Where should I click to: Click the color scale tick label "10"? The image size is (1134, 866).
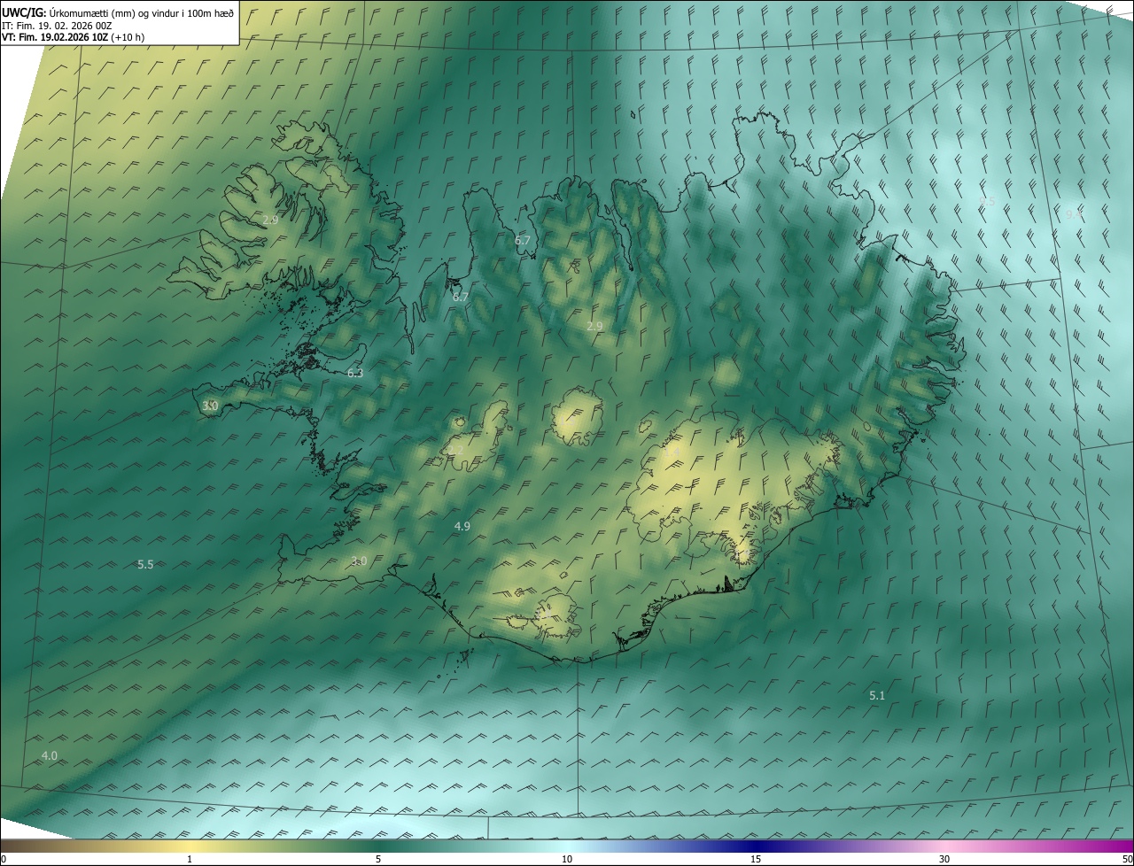pyautogui.click(x=567, y=859)
